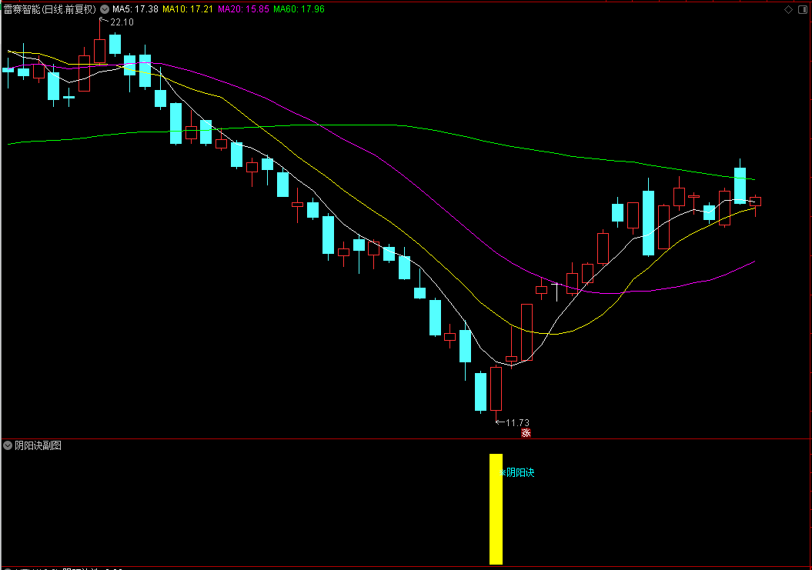
Task: Open the dropdown arrow beside 雷赛智能 title
Action: click(105, 9)
